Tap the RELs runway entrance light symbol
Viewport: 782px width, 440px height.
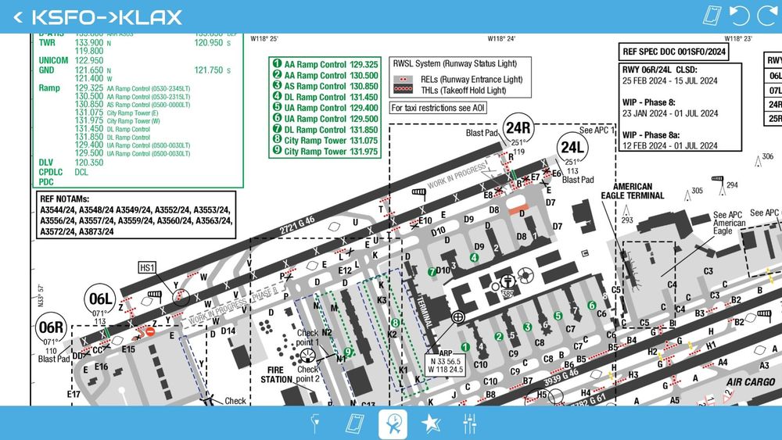403,79
